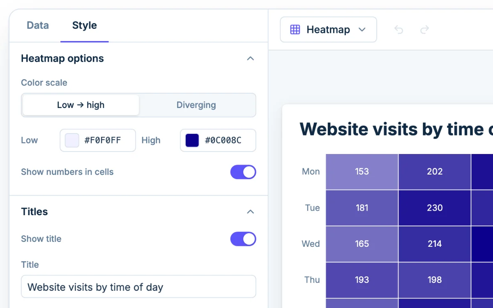Click the chart title heading text
Image resolution: width=493 pixels, height=308 pixels.
(396, 129)
